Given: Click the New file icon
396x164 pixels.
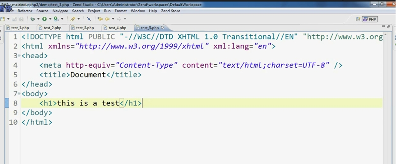Looking at the screenshot, I should 3,19.
